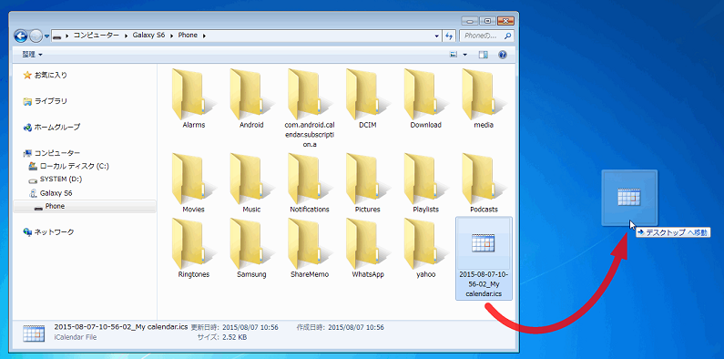Click the help question mark icon
The image size is (724, 359).
click(503, 55)
